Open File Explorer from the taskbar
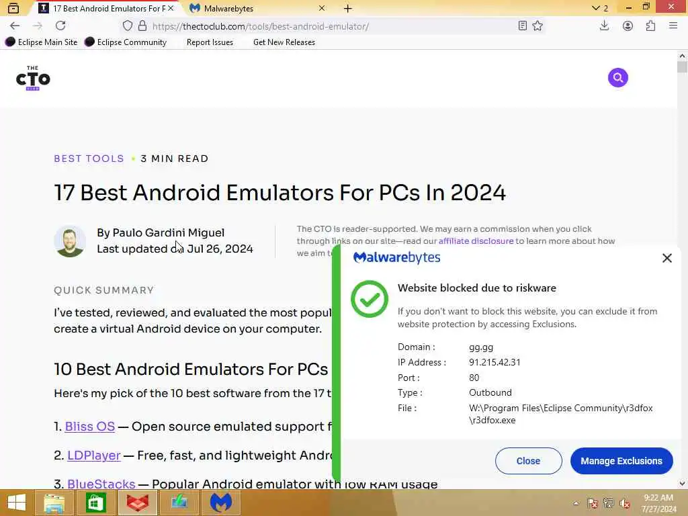This screenshot has height=516, width=688. [x=54, y=503]
